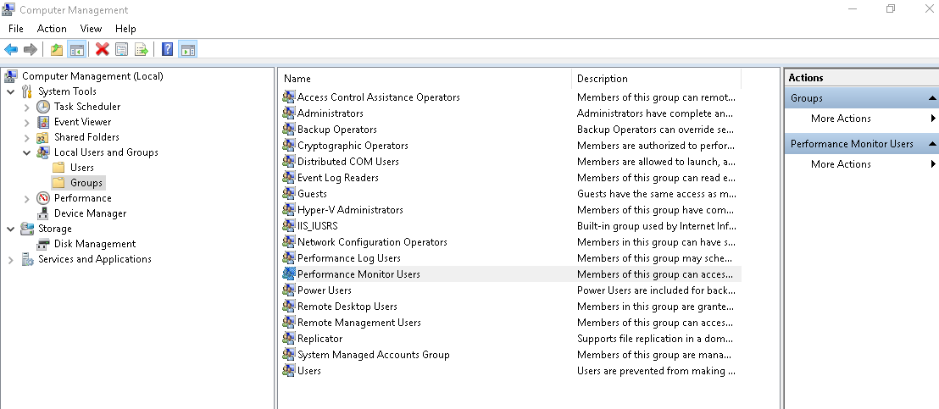Click the Up one level folder icon
The width and height of the screenshot is (939, 409).
tap(57, 50)
